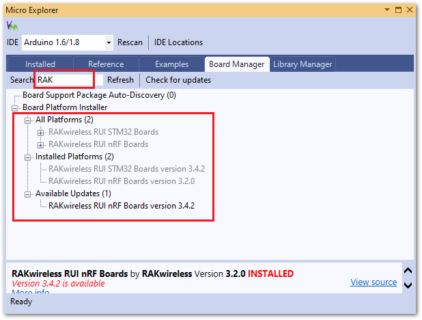
Task: Select Board Support Package Auto-Discovery (0)
Action: 99,95
